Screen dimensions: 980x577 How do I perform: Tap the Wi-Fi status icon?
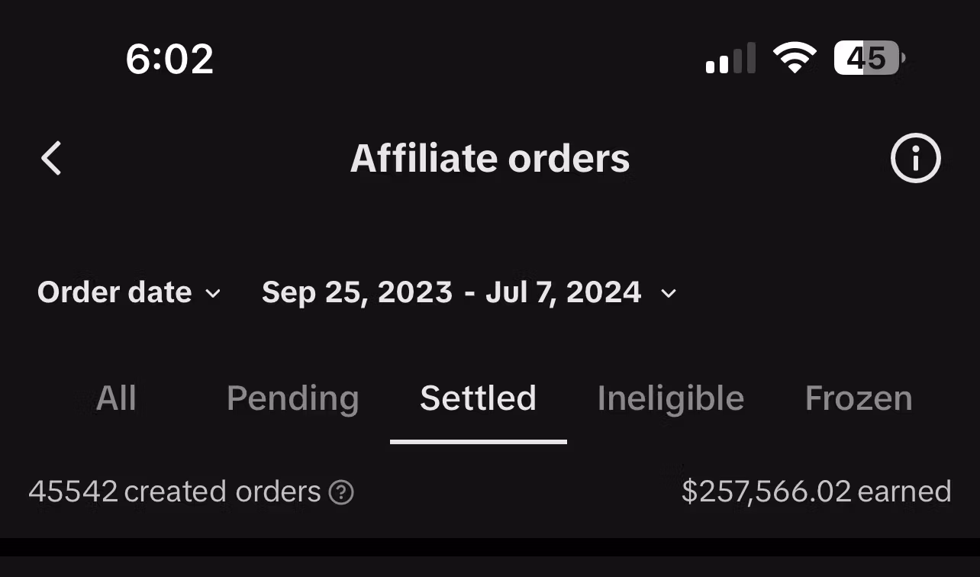[795, 58]
